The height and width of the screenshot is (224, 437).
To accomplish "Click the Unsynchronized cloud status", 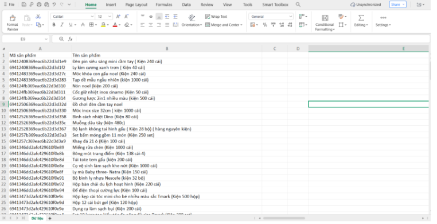I will [x=366, y=5].
